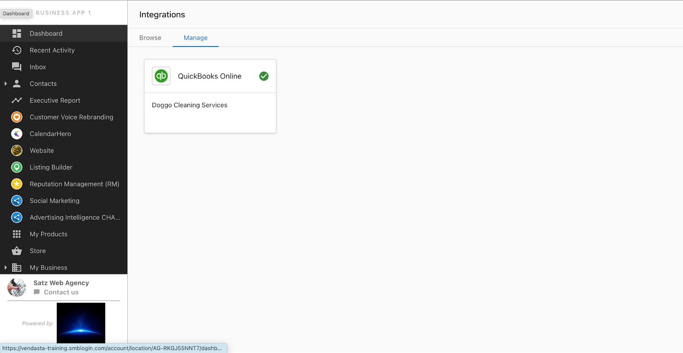Click Doggo Cleaning Services text
This screenshot has width=683, height=353.
point(190,105)
